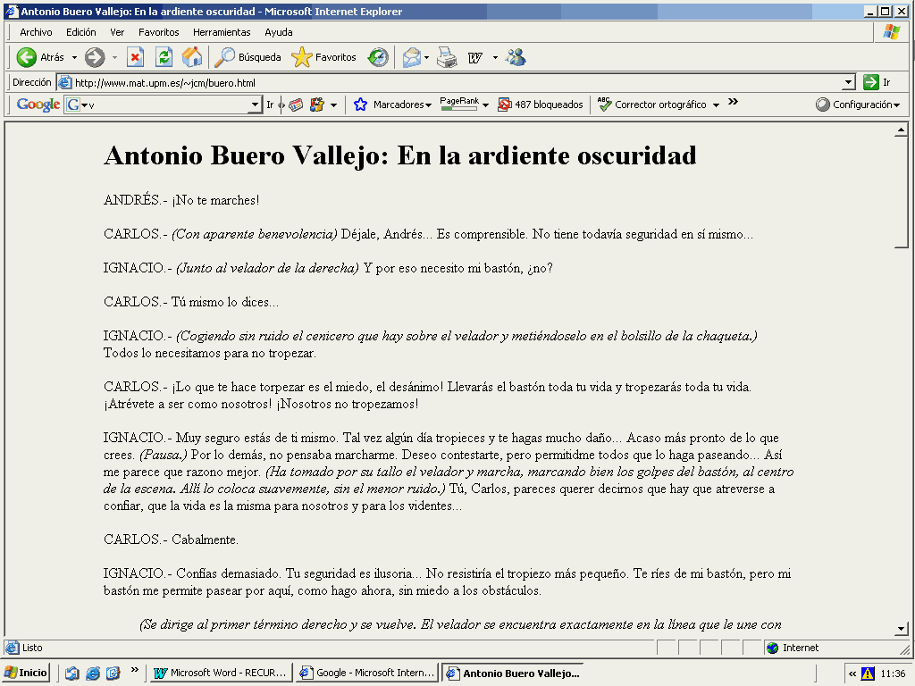The height and width of the screenshot is (686, 915).
Task: Click the Windows flag logo throbber
Action: [892, 32]
